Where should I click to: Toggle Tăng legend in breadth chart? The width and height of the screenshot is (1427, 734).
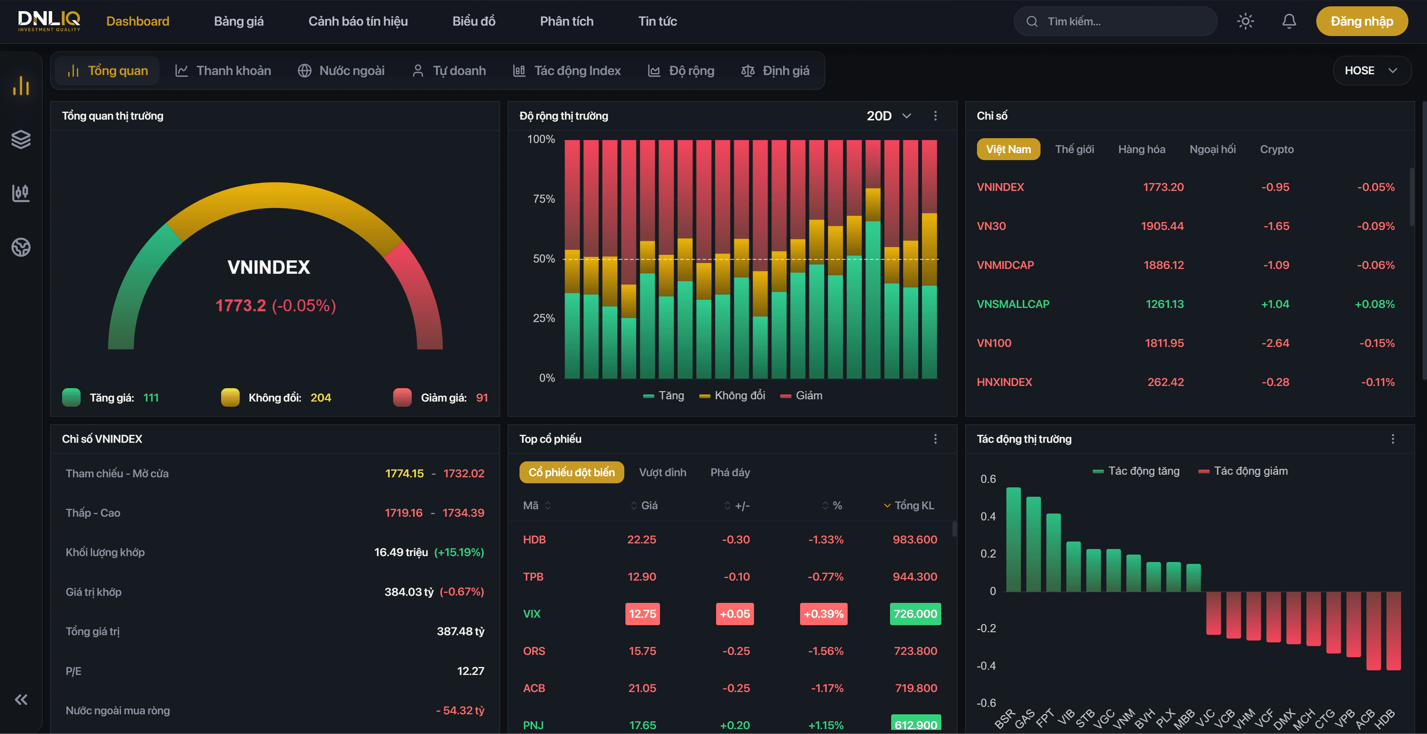pyautogui.click(x=664, y=396)
